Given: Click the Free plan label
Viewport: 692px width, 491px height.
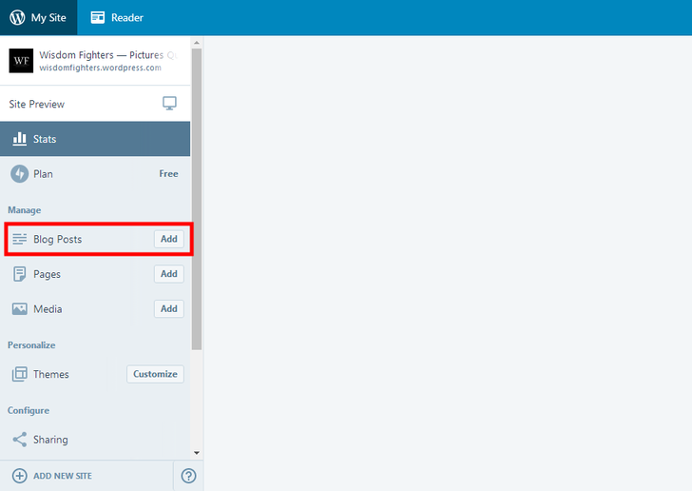Looking at the screenshot, I should [x=168, y=174].
